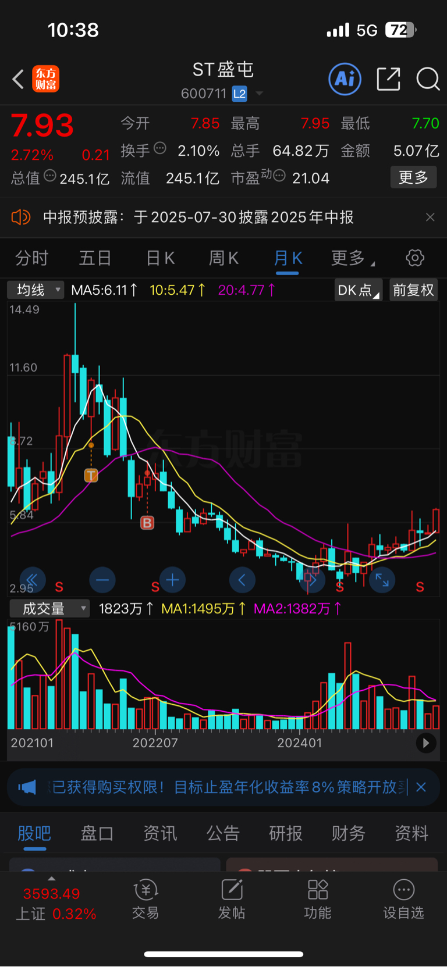447x967 pixels.
Task: Expand the 更多 chart periods menu
Action: pos(353,258)
